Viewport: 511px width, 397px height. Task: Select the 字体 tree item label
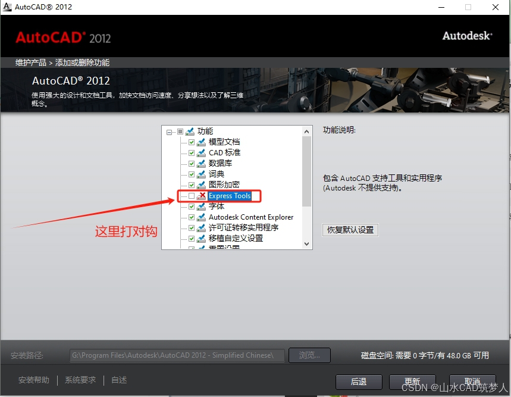coord(217,206)
